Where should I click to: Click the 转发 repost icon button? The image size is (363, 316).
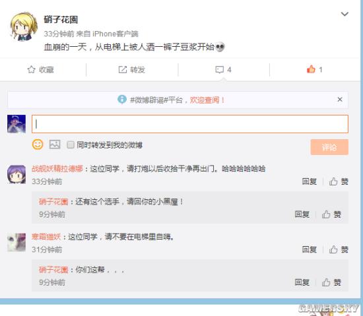tap(132, 70)
